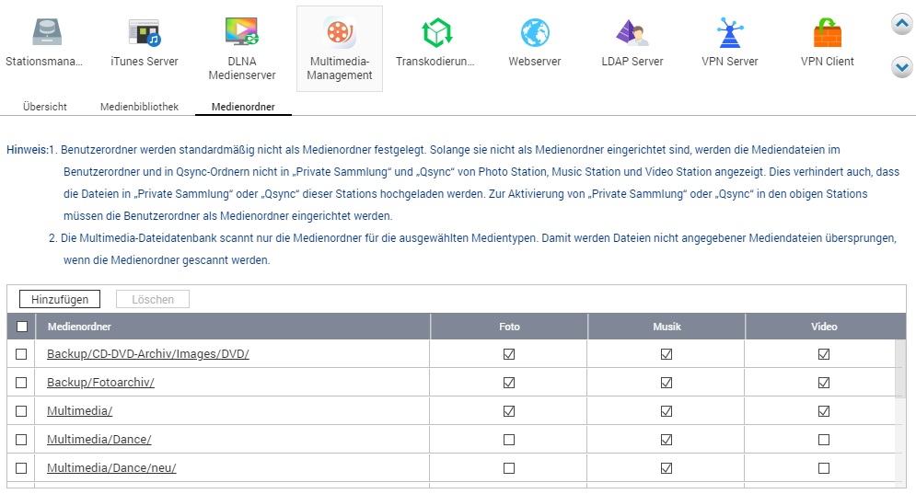Open the Transkodierung icon

click(x=435, y=33)
